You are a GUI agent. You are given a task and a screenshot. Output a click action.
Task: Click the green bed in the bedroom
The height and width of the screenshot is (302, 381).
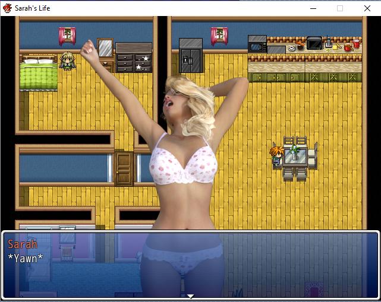tap(38, 74)
